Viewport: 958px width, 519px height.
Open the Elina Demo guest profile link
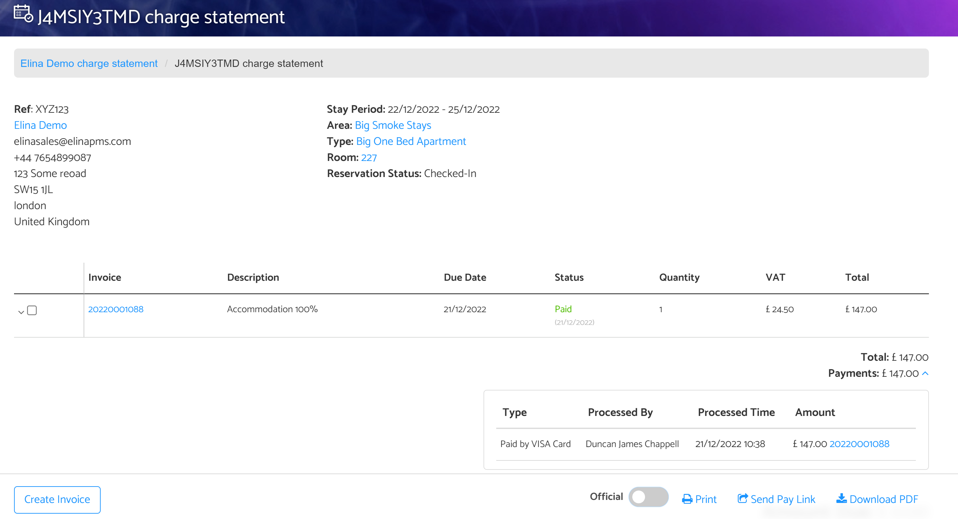(x=40, y=125)
